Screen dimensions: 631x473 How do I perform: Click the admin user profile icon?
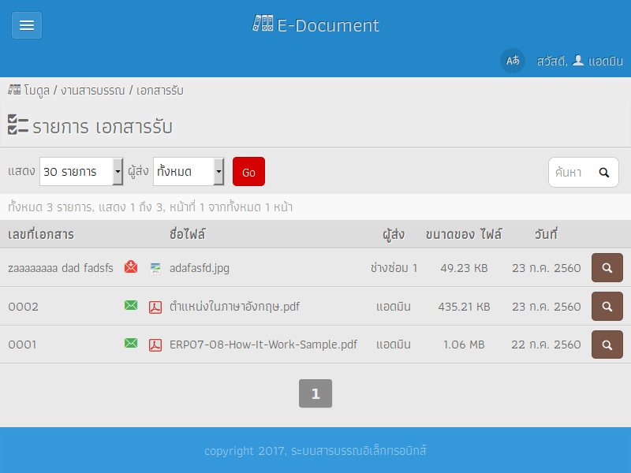point(578,61)
